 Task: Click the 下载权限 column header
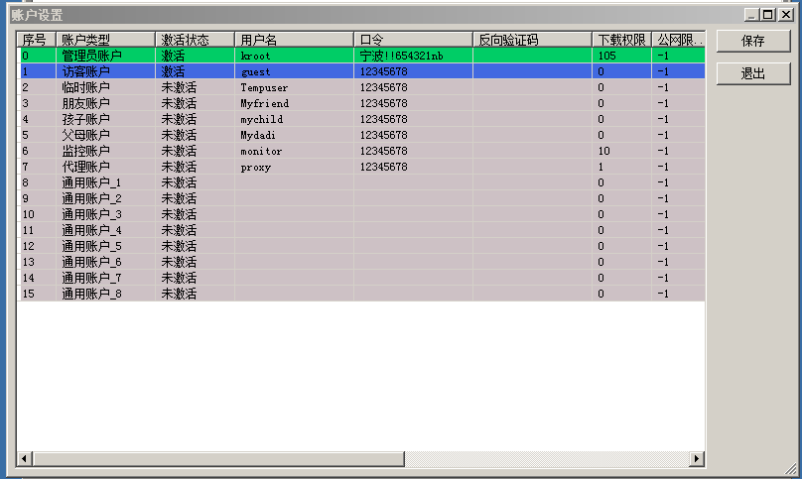click(620, 40)
